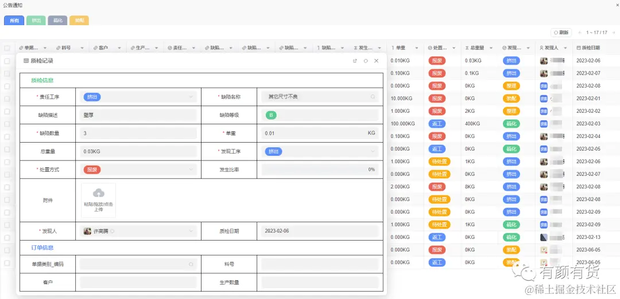Click discoverer avatar in 2023-02-04 row
The image size is (620, 299).
click(544, 136)
